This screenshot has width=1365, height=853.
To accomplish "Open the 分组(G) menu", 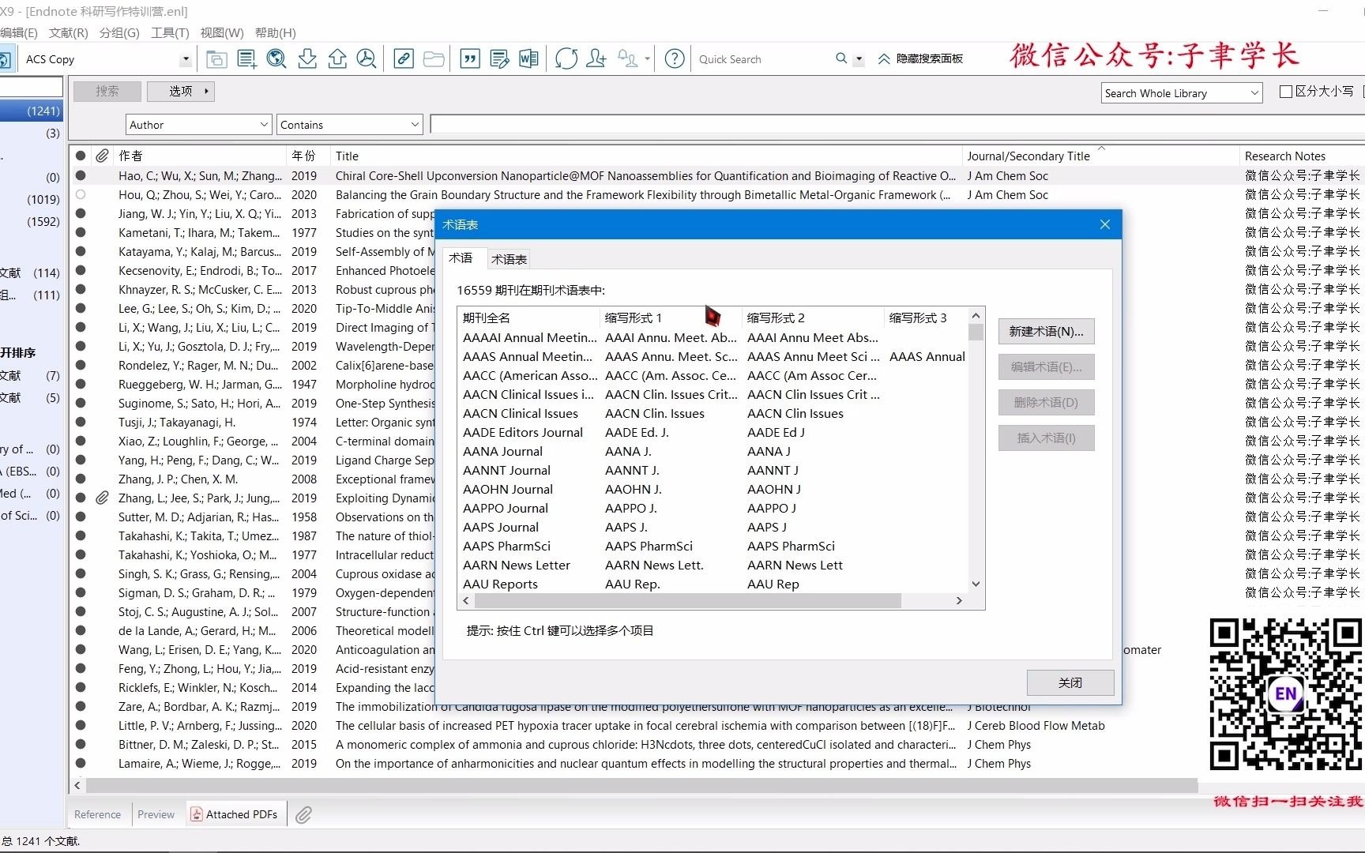I will point(119,32).
